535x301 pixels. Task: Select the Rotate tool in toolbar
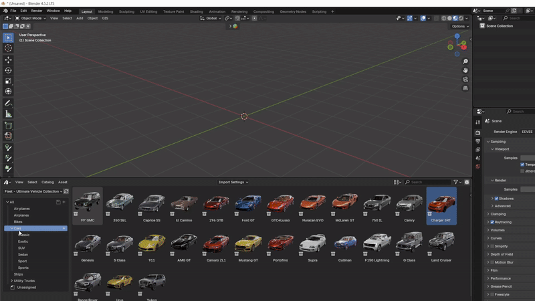click(8, 70)
